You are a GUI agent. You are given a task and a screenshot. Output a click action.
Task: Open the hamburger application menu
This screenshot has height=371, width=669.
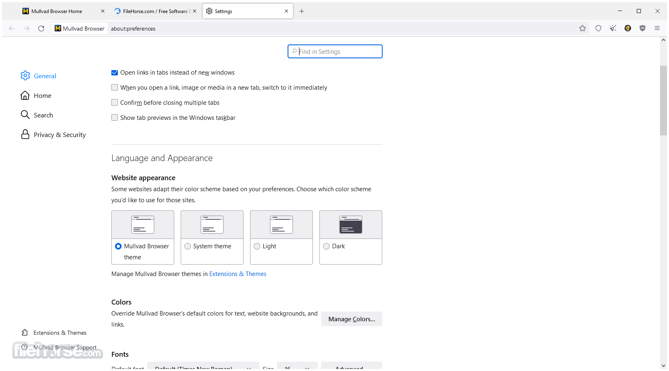coord(657,29)
